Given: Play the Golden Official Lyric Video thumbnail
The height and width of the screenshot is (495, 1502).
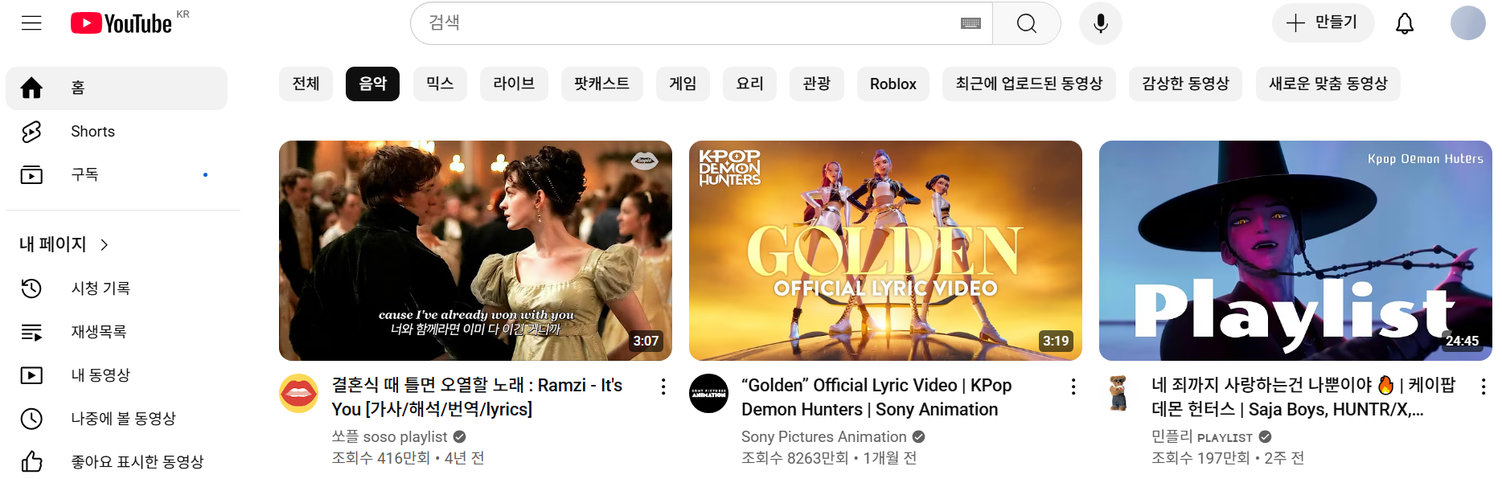Looking at the screenshot, I should coord(885,251).
